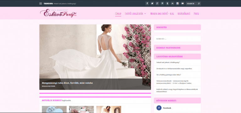Open the Tumblr social icon
The width and height of the screenshot is (241, 113).
point(167,3)
